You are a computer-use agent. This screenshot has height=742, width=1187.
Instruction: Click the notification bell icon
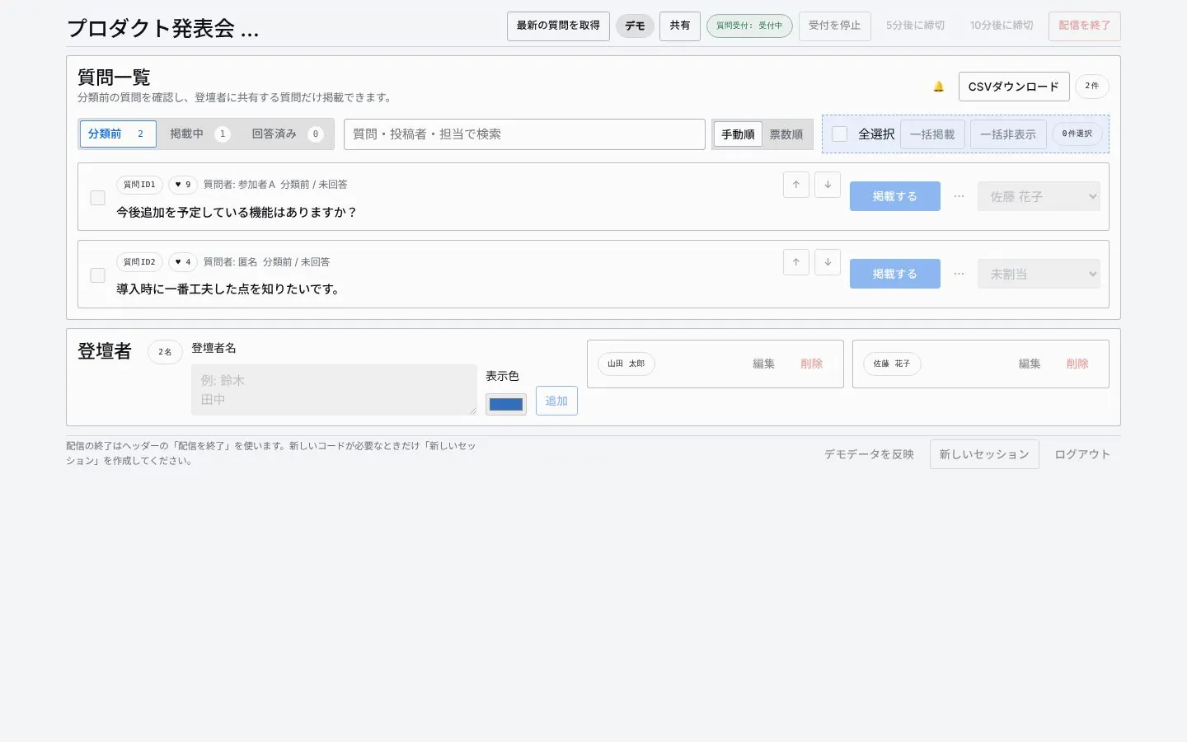(938, 87)
